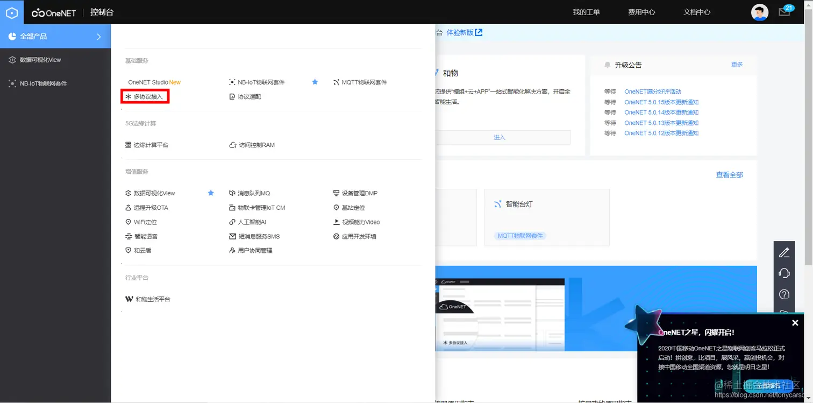
Task: Open OneNET Studio New entry
Action: point(154,82)
